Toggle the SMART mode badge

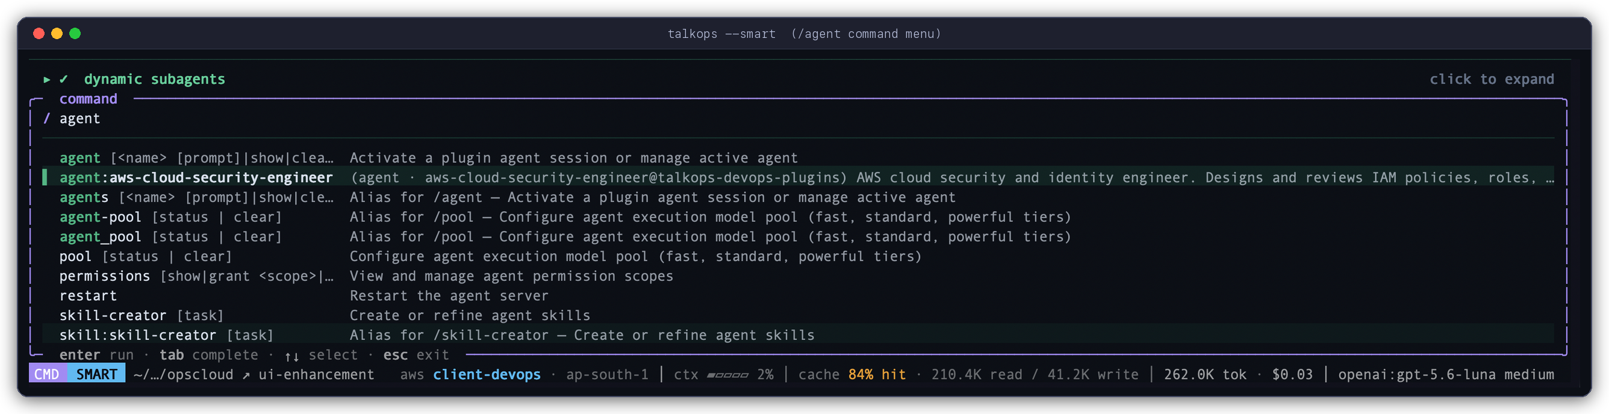click(97, 374)
